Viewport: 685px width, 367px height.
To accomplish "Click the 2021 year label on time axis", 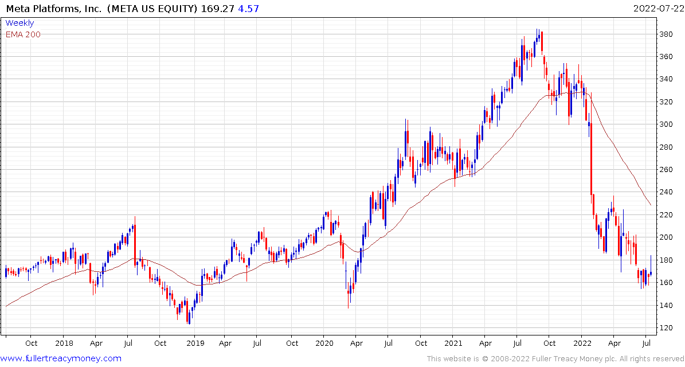I will pos(453,343).
